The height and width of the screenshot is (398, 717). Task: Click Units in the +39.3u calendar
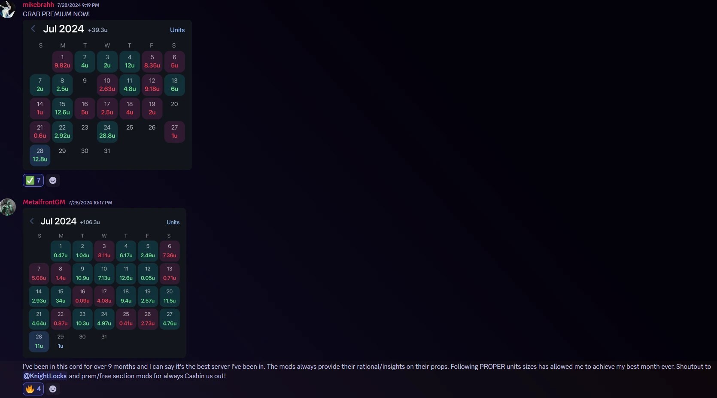point(177,30)
